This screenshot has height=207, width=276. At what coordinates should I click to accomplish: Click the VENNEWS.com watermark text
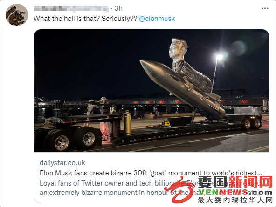235,193
